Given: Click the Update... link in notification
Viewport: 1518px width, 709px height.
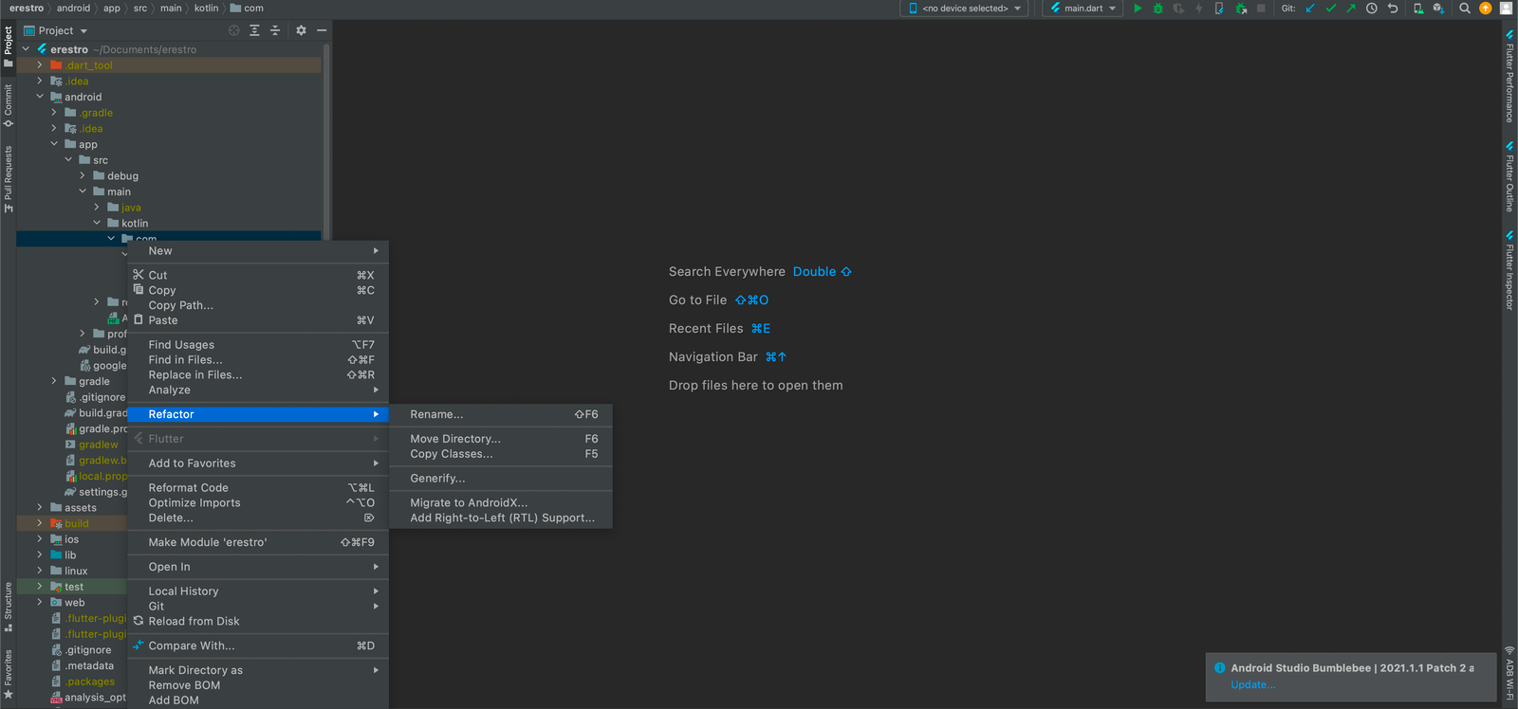Looking at the screenshot, I should (1252, 684).
